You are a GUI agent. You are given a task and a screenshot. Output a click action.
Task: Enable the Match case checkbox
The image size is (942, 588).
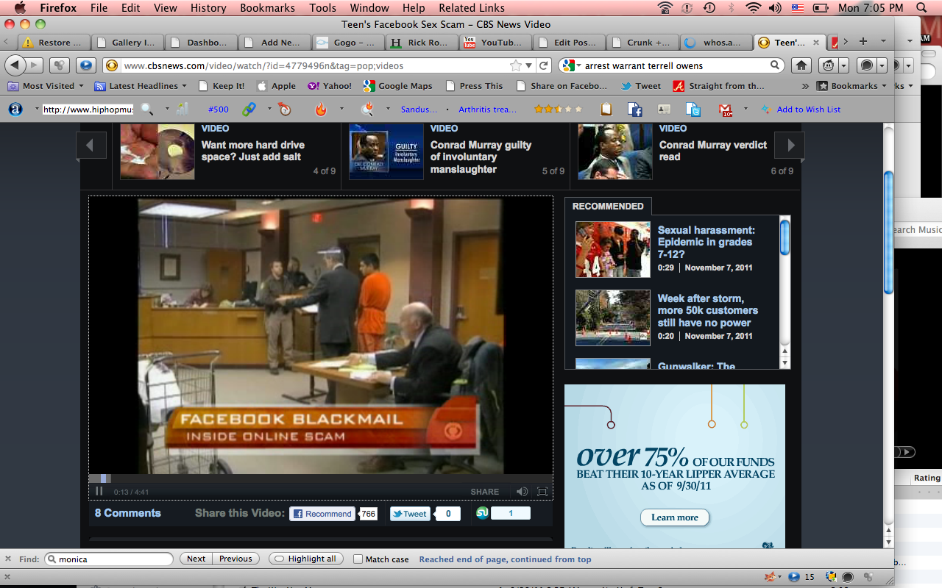358,559
